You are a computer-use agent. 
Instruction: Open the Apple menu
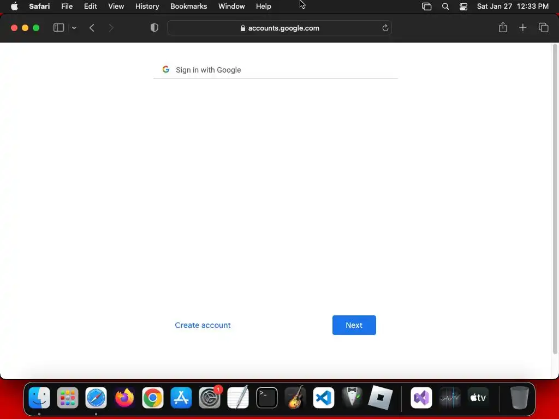pyautogui.click(x=14, y=6)
